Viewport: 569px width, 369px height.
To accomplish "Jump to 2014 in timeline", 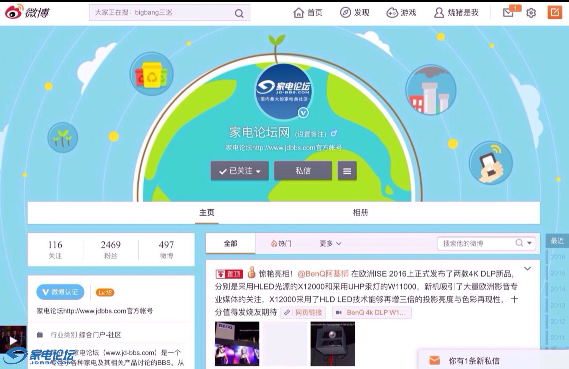I will [x=558, y=289].
